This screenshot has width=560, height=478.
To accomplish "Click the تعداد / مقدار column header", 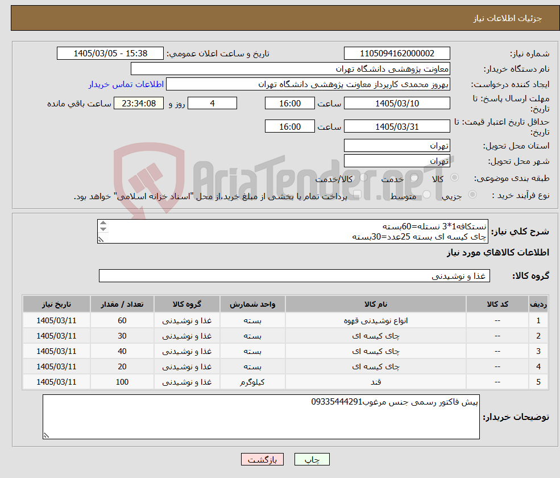I will 122,304.
